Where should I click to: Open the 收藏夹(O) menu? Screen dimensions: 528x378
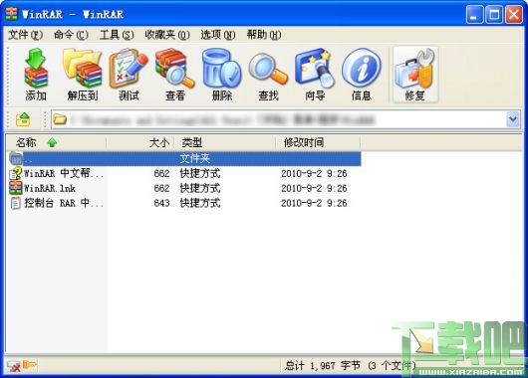[x=167, y=35]
